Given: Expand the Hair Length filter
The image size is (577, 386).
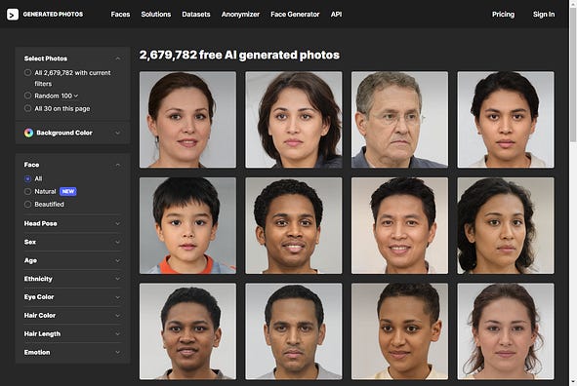Looking at the screenshot, I should (72, 333).
